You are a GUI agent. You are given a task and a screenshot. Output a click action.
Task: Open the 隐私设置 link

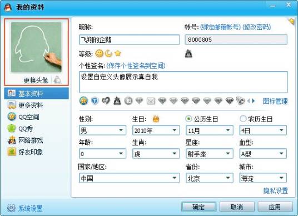tap(276, 190)
